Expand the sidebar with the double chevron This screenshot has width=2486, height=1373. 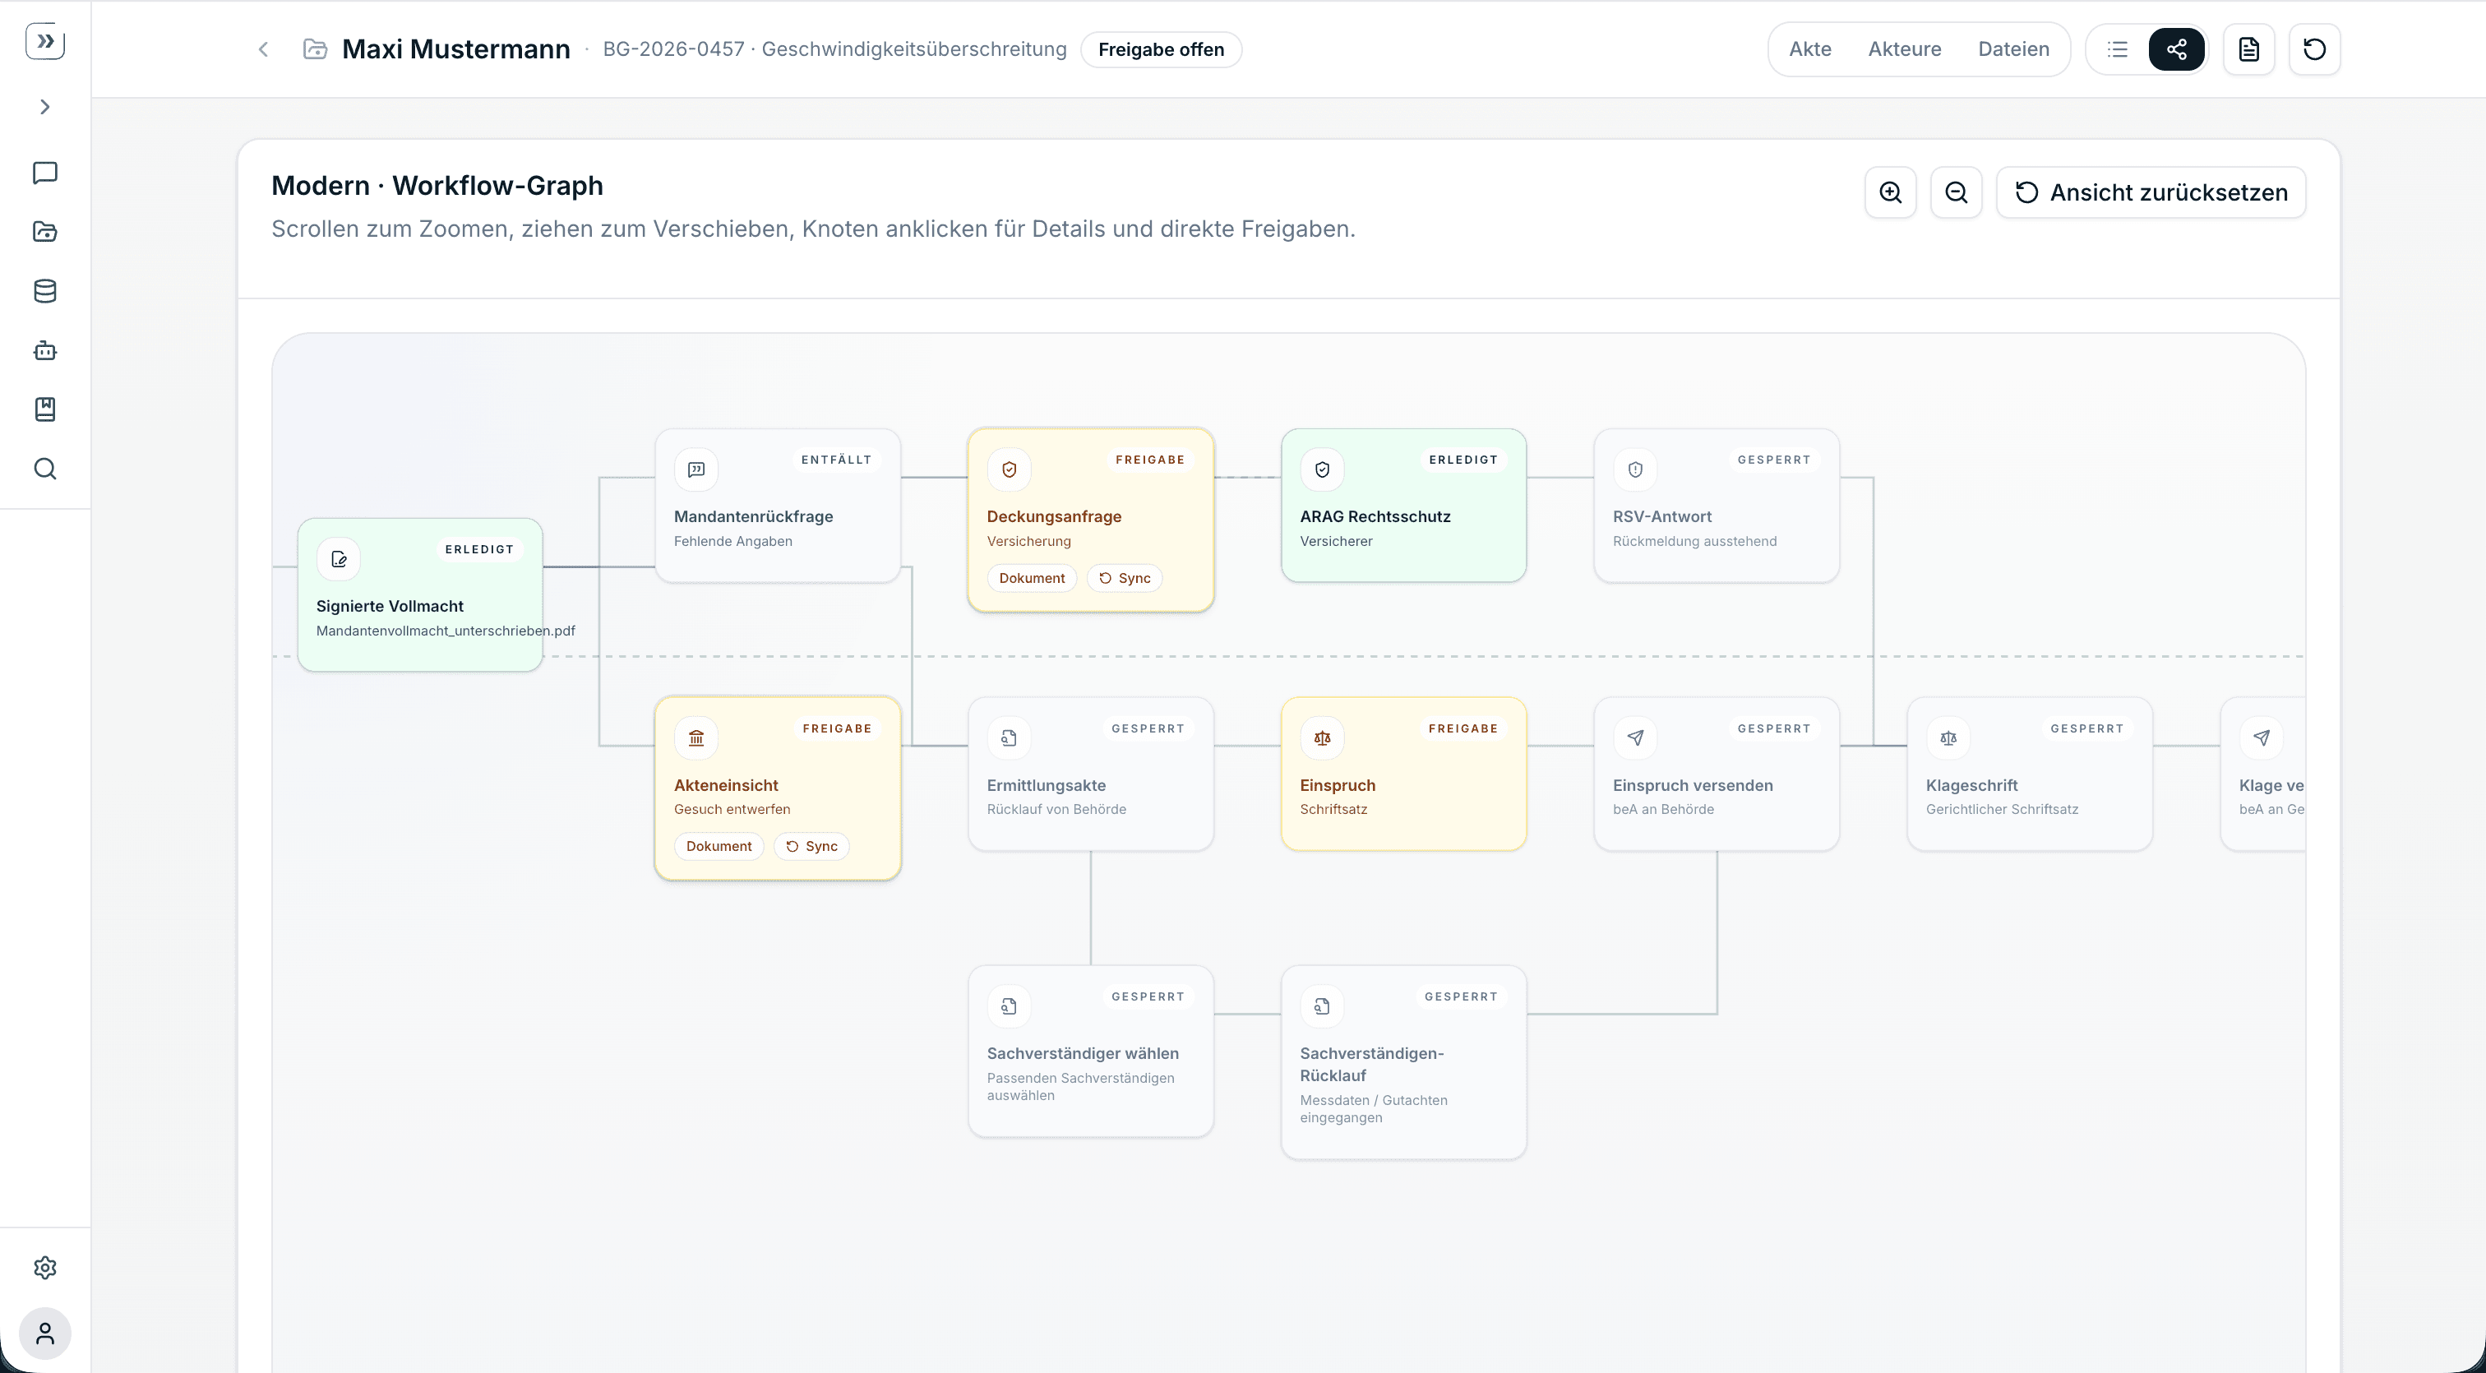point(44,41)
